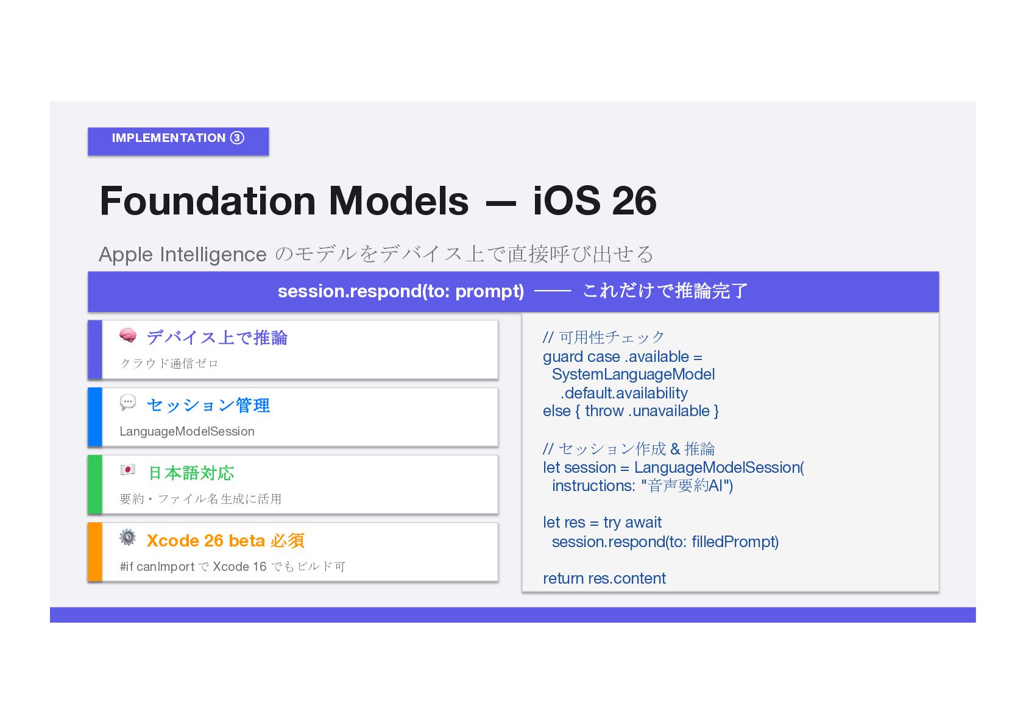1026x725 pixels.
Task: Click the code line "else { throw .unavailable }"
Action: 631,411
